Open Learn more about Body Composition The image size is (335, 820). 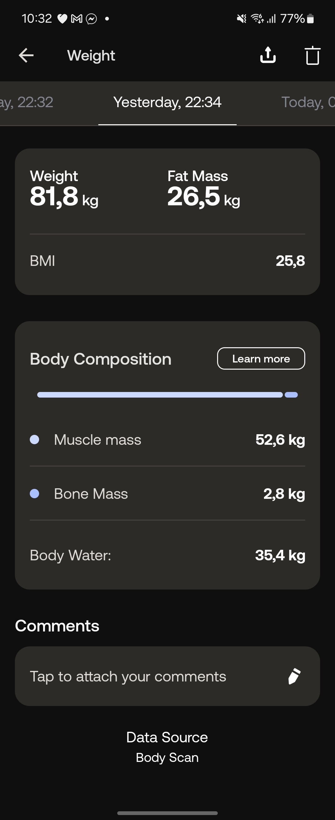pos(261,358)
